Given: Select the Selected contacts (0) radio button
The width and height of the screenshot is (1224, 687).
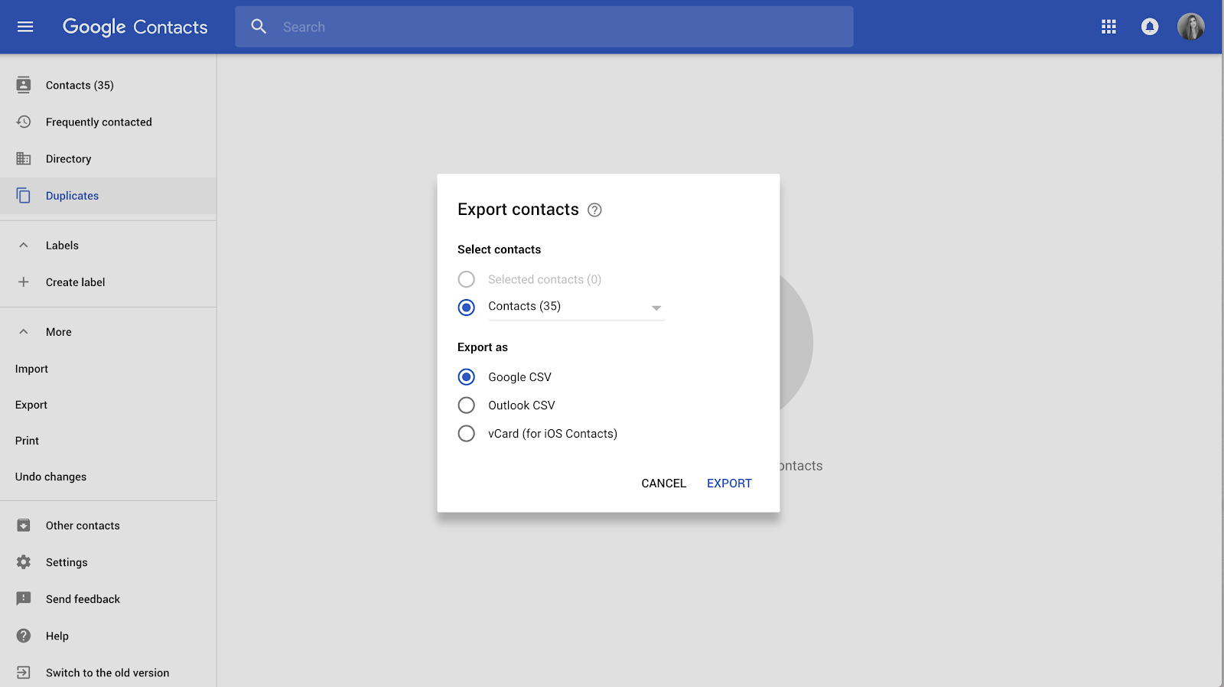Looking at the screenshot, I should (x=466, y=279).
